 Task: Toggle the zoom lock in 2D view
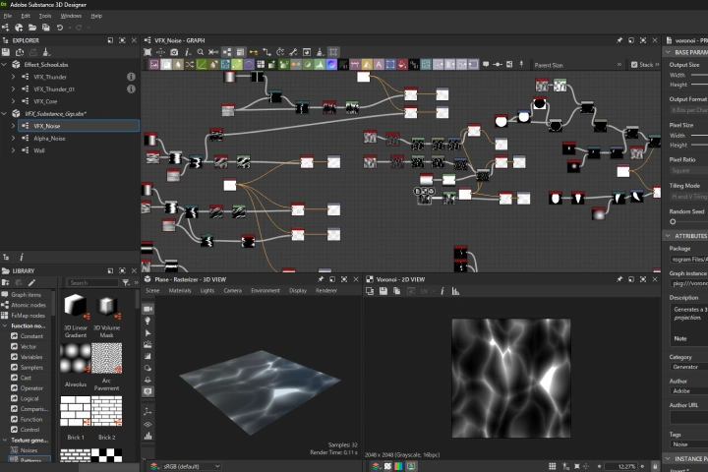(x=654, y=466)
